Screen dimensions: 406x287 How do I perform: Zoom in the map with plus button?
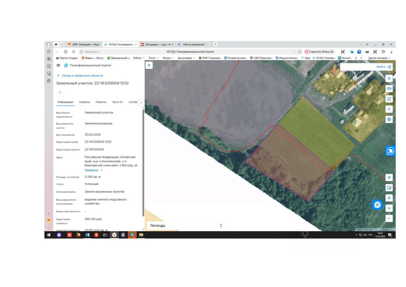(389, 208)
